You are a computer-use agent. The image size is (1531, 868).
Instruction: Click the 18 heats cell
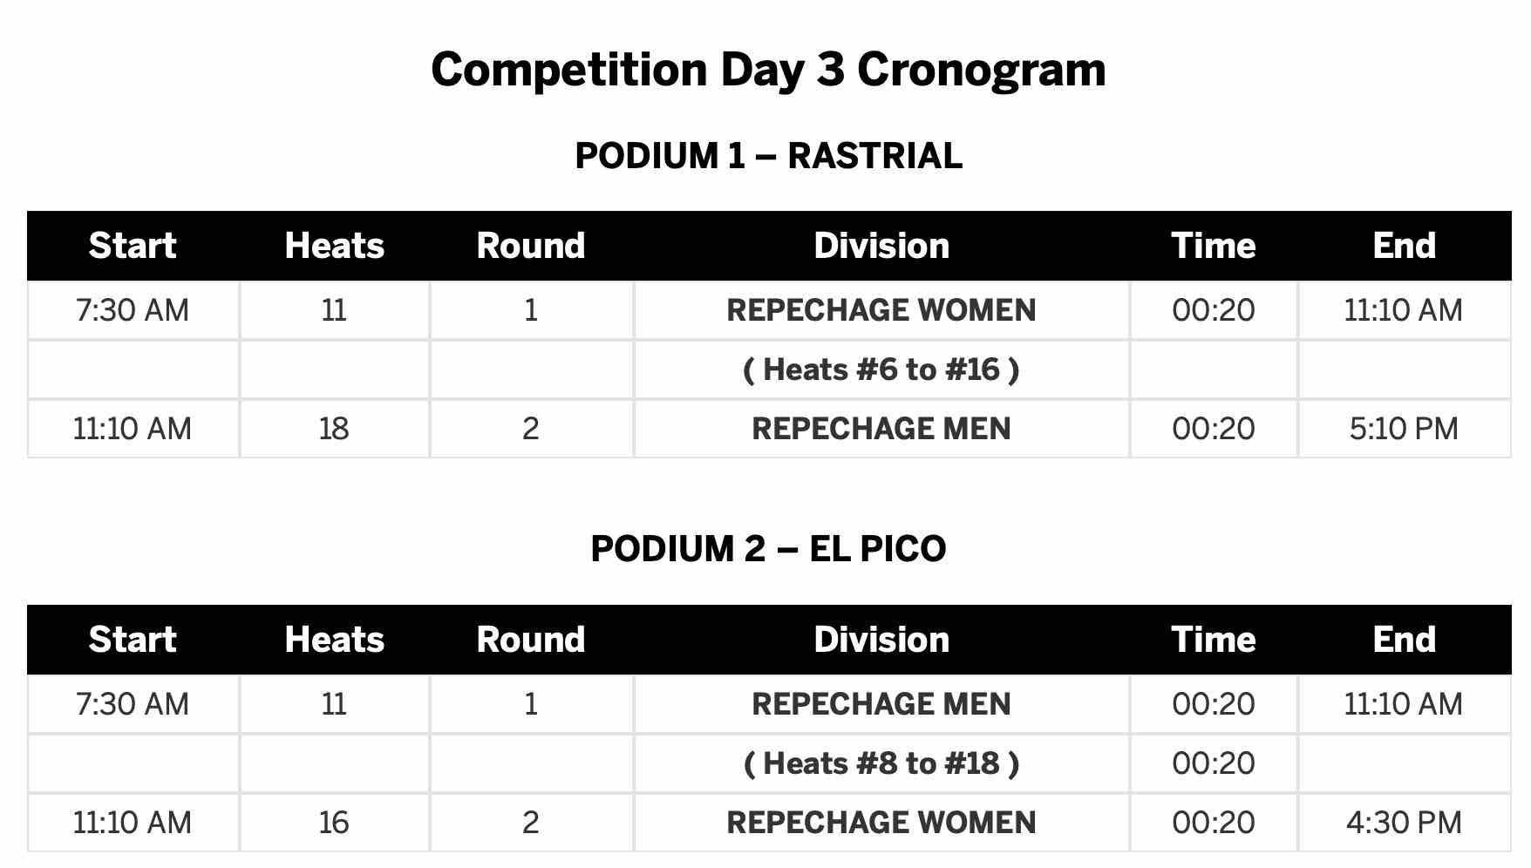click(334, 429)
